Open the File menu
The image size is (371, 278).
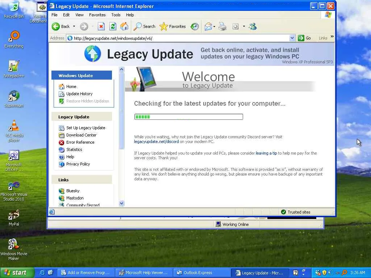pyautogui.click(x=54, y=15)
